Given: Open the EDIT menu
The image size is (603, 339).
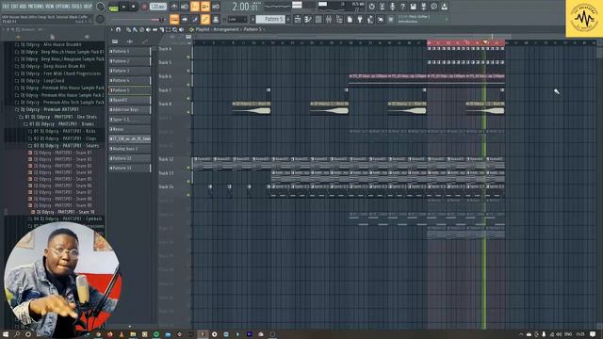Looking at the screenshot, I should point(14,7).
